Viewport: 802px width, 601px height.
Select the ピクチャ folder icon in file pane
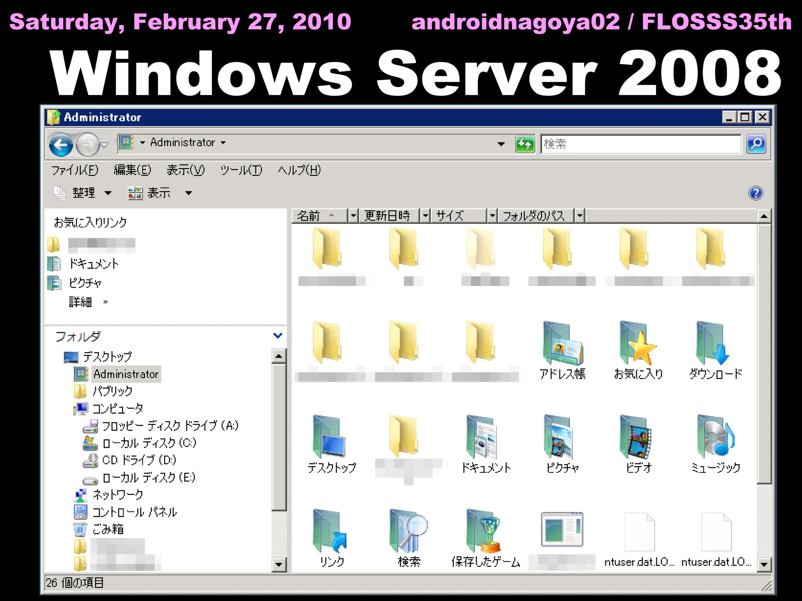(562, 444)
